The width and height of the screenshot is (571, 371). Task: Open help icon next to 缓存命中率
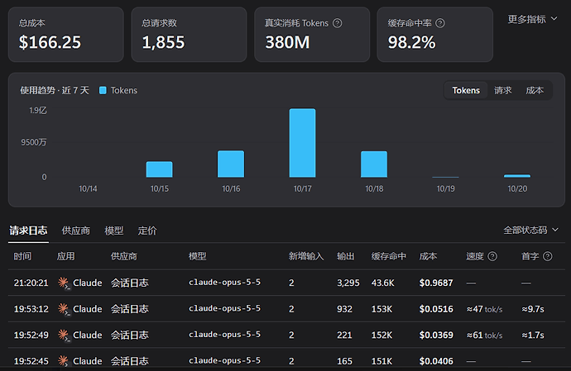pyautogui.click(x=440, y=23)
